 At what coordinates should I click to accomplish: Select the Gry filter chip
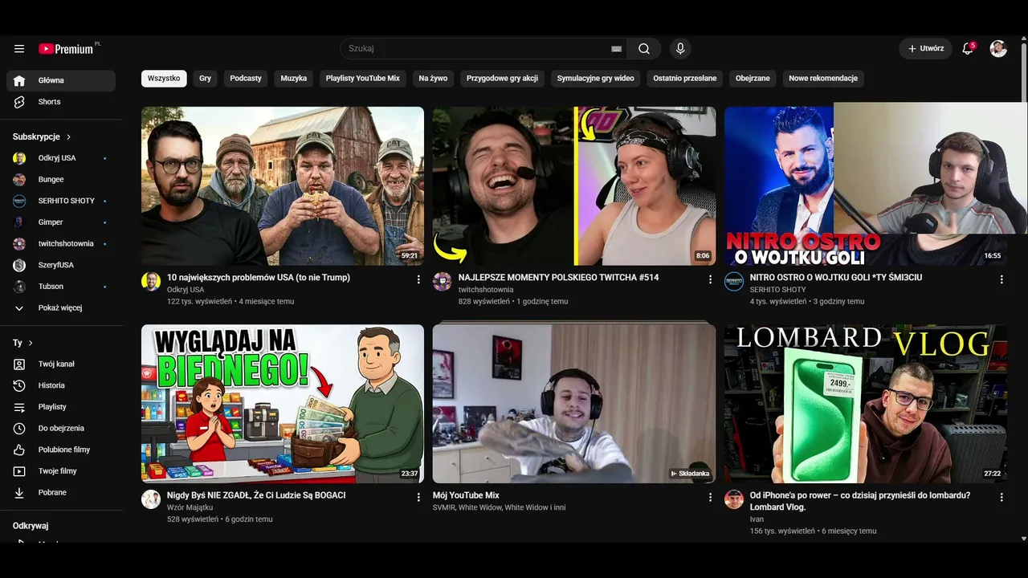[206, 79]
